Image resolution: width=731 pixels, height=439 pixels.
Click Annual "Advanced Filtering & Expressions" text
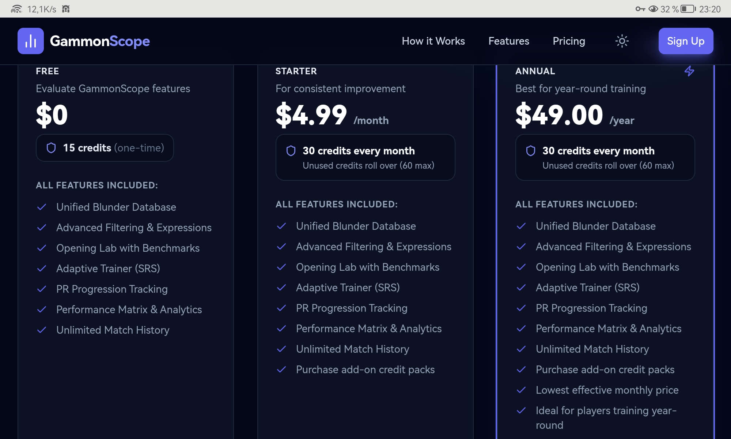click(613, 247)
